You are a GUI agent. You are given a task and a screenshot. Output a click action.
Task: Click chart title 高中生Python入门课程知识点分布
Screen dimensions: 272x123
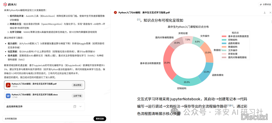point(188,27)
